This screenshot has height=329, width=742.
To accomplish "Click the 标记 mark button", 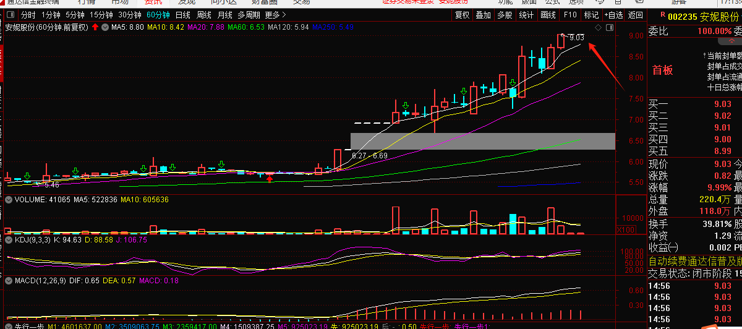I will pyautogui.click(x=591, y=15).
